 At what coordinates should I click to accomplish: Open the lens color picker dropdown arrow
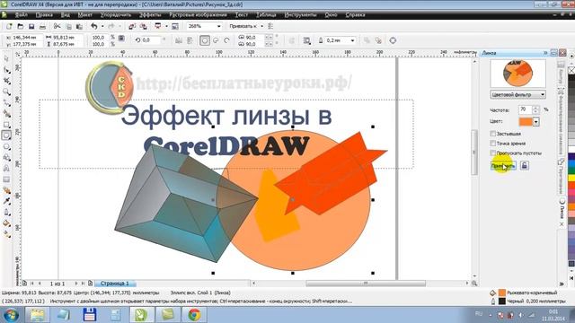535,122
